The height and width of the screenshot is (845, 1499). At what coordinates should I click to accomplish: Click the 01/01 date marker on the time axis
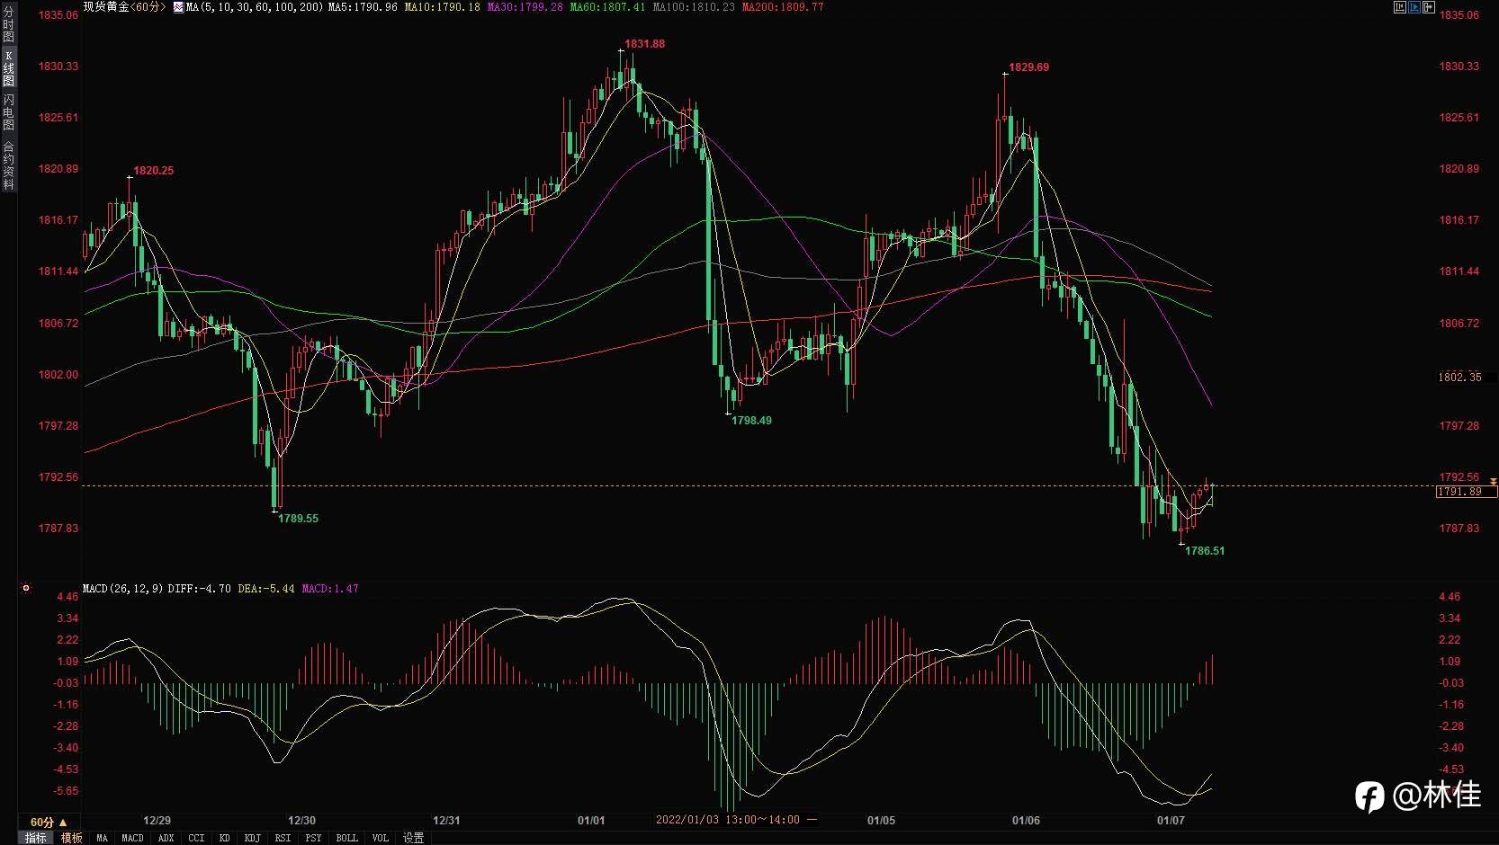click(591, 821)
